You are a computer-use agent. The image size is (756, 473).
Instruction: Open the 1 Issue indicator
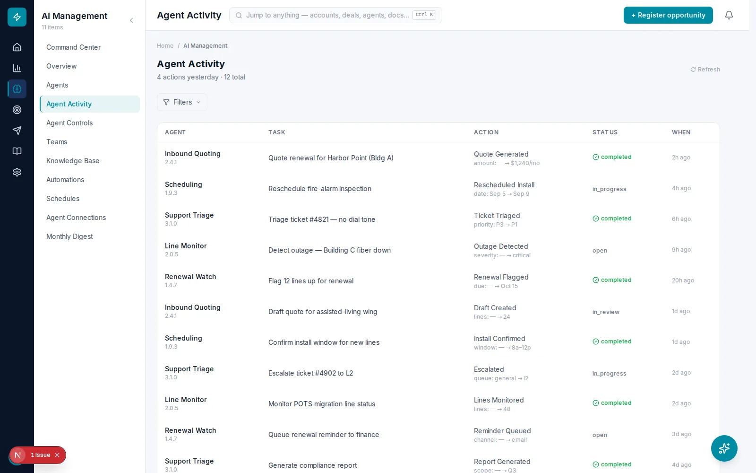(41, 455)
